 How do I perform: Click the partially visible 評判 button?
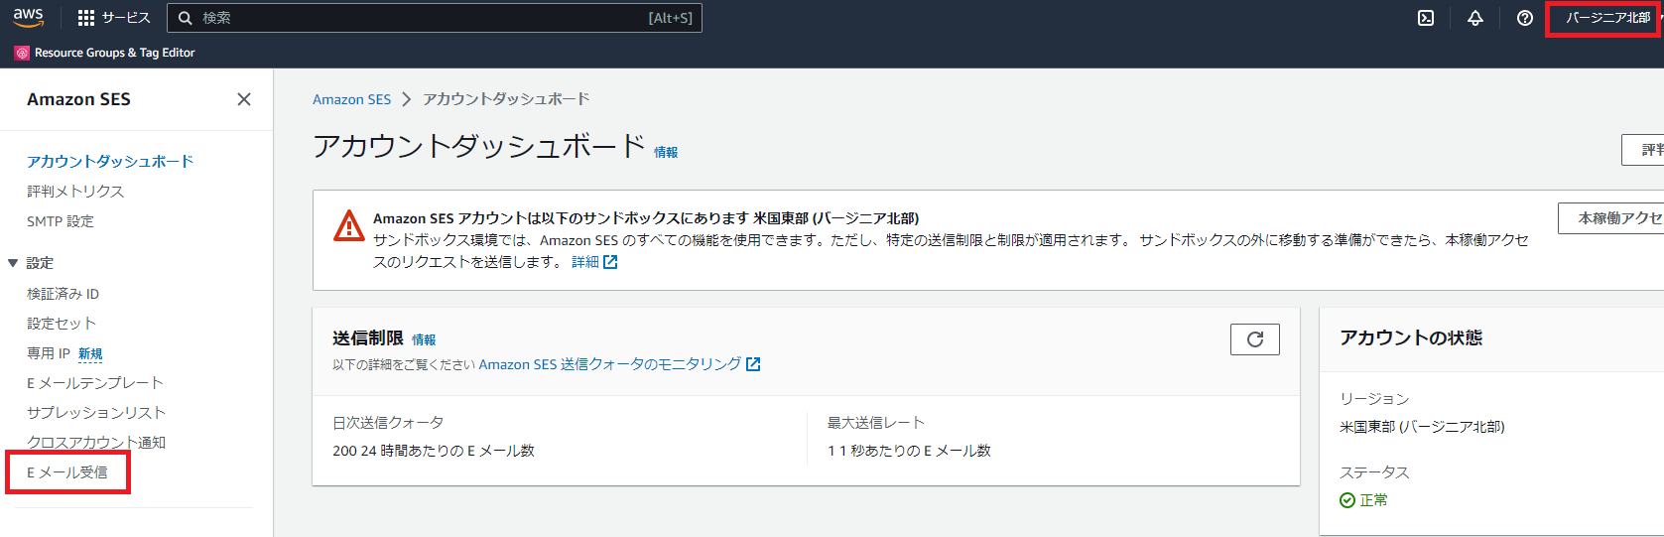[x=1643, y=150]
